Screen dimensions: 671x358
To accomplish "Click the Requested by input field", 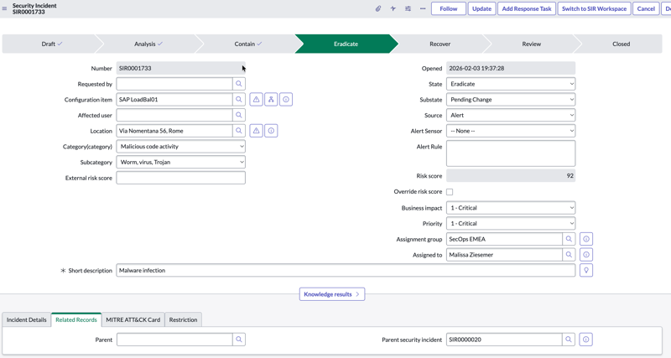I will click(174, 84).
